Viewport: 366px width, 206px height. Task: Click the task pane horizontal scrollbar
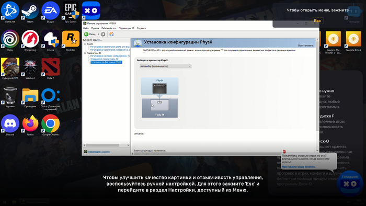tap(106, 145)
